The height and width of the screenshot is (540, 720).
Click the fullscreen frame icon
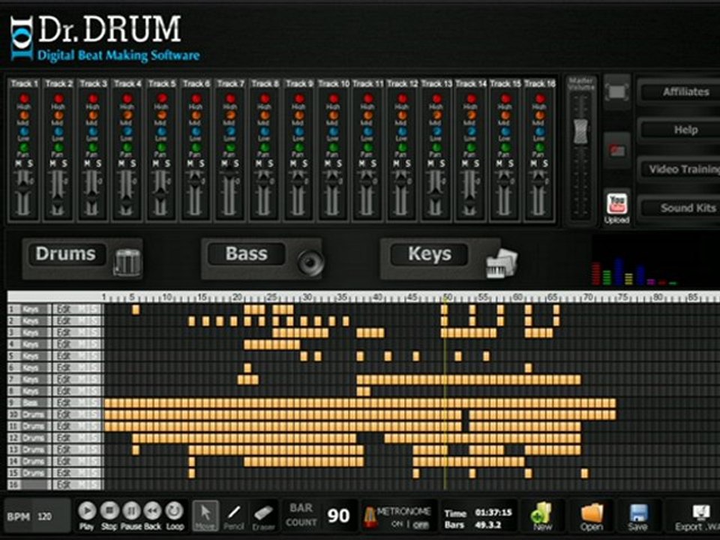pyautogui.click(x=616, y=91)
